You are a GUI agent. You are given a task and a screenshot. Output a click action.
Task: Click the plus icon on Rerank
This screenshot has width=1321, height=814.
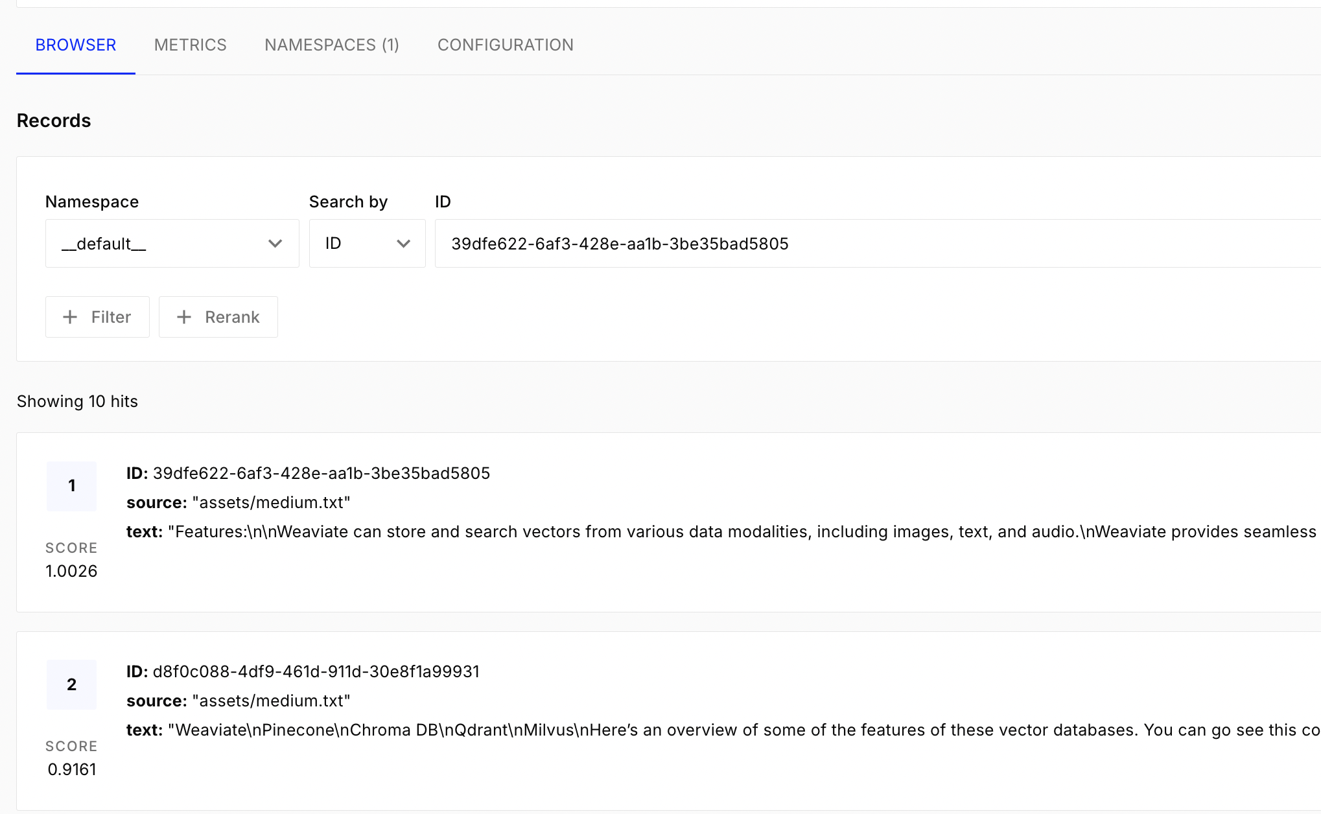(184, 317)
